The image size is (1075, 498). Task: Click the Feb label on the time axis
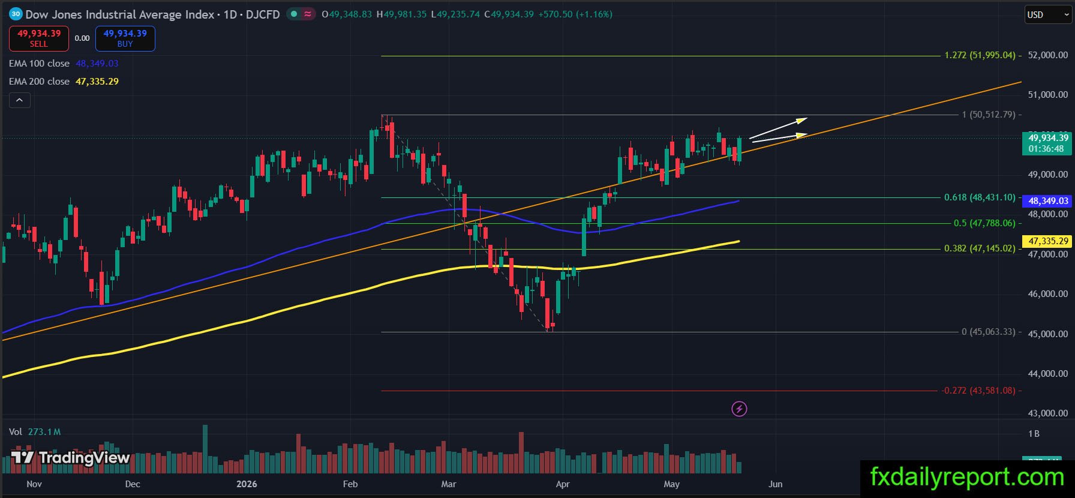(350, 484)
